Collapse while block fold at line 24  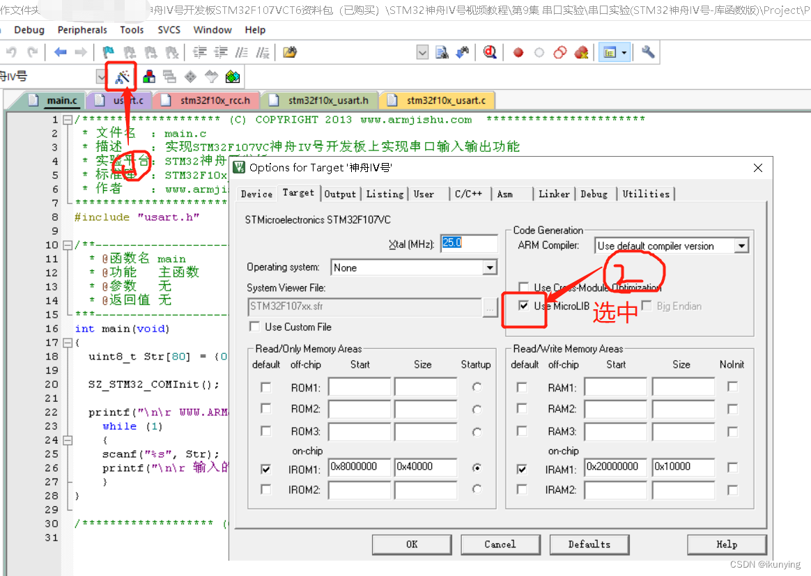tap(68, 440)
